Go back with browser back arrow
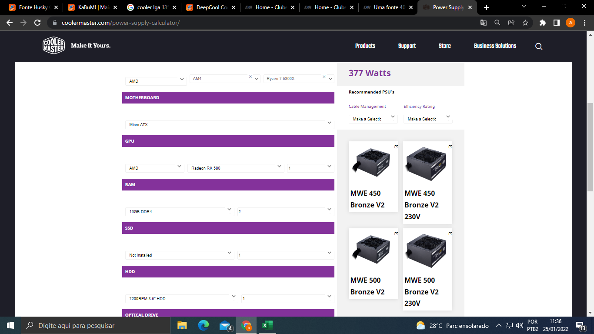 (x=10, y=23)
